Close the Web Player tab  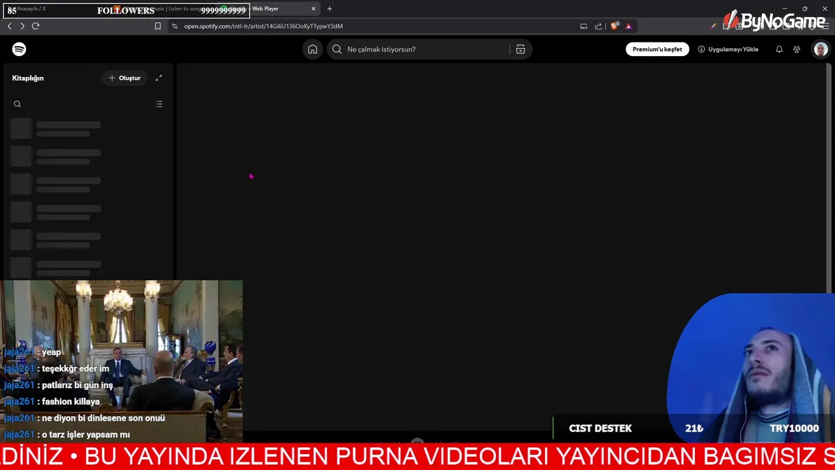point(313,8)
